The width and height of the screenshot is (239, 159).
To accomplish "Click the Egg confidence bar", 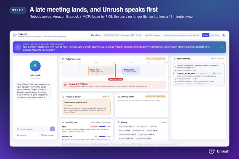I will pos(102,126).
